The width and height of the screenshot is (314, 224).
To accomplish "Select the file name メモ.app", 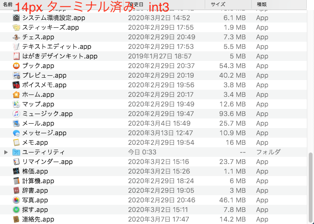I will [35, 142].
